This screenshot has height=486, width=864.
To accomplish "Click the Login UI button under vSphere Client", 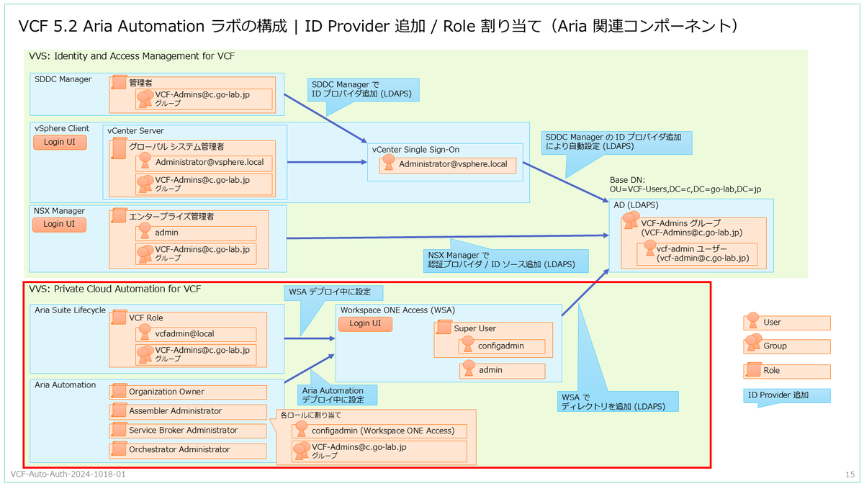I will pos(60,143).
